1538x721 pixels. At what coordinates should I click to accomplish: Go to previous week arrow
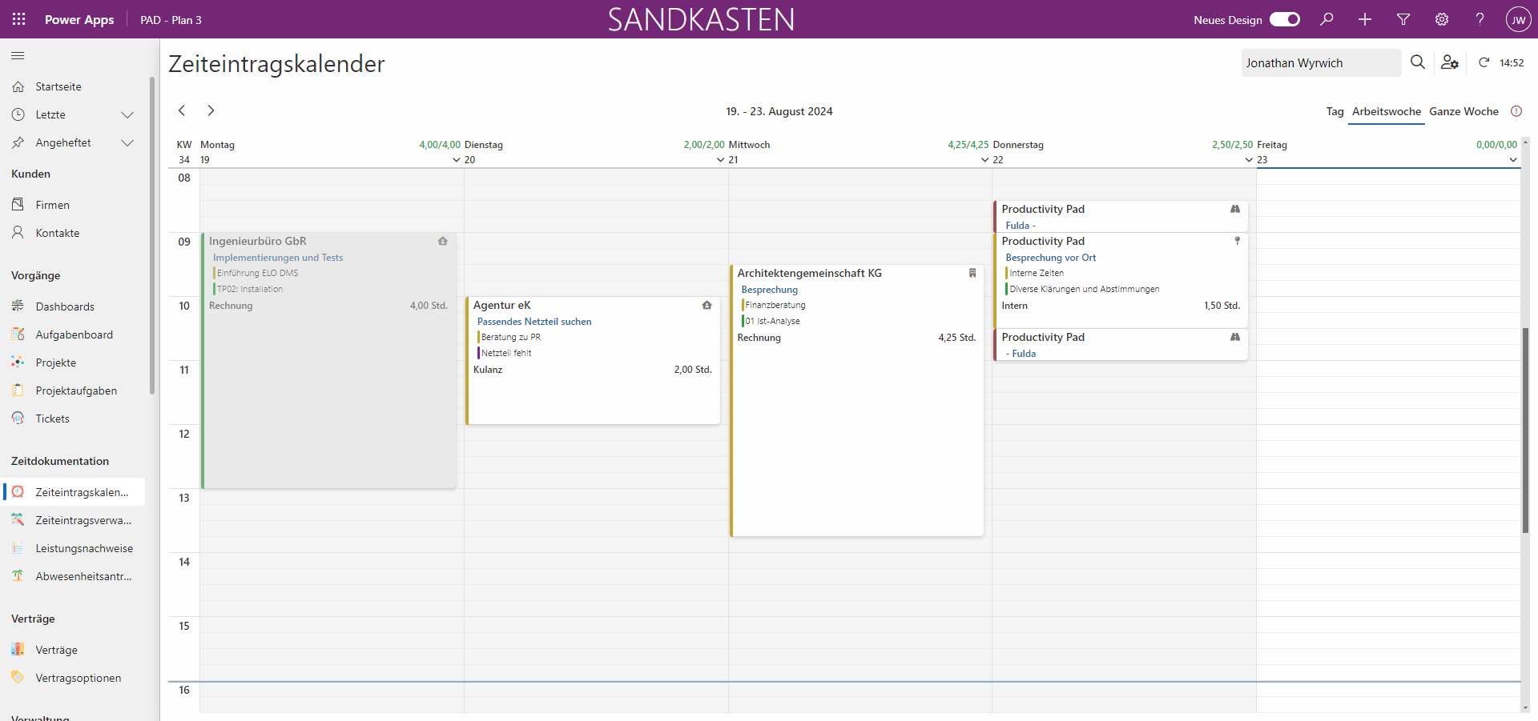[182, 110]
